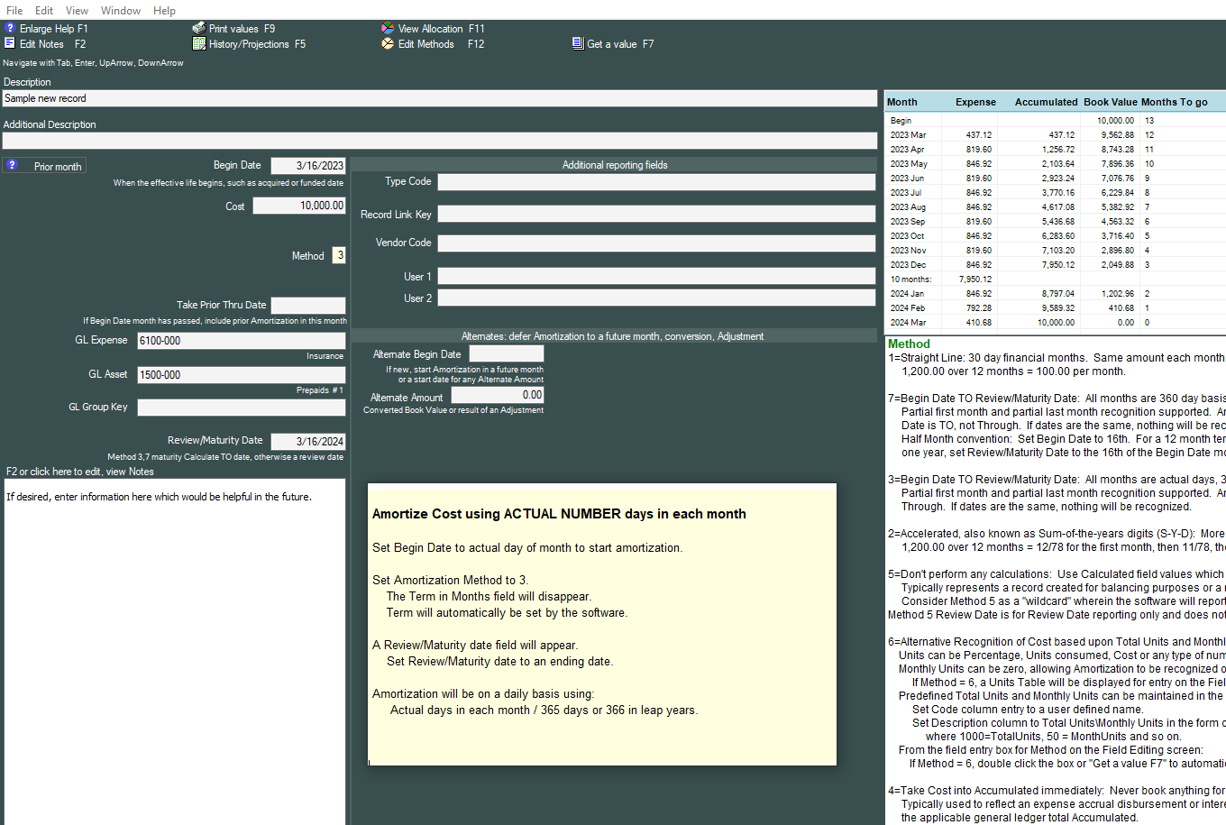Select the 2023 Mar row

click(x=1056, y=135)
